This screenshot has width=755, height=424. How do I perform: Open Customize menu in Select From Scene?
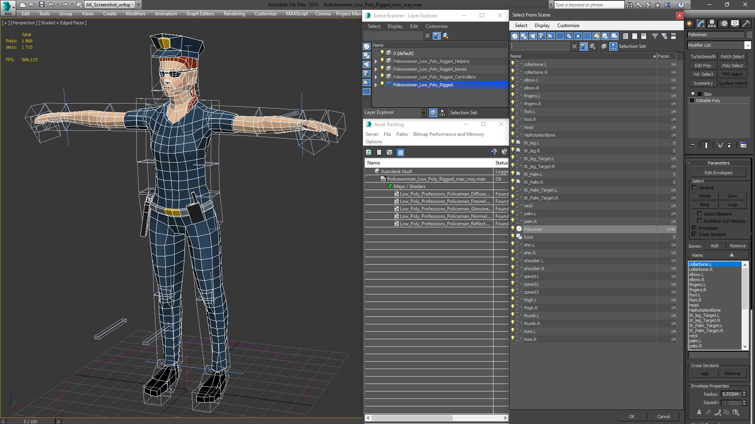(568, 26)
